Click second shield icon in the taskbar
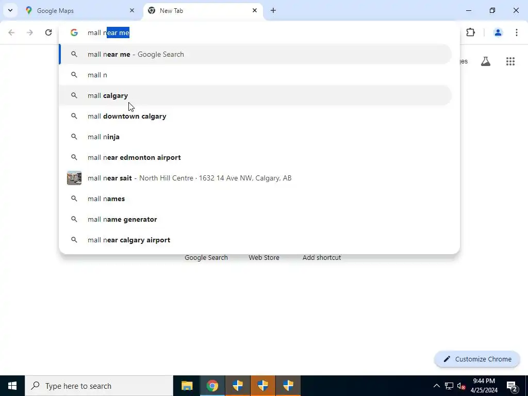The image size is (528, 396). tap(263, 386)
